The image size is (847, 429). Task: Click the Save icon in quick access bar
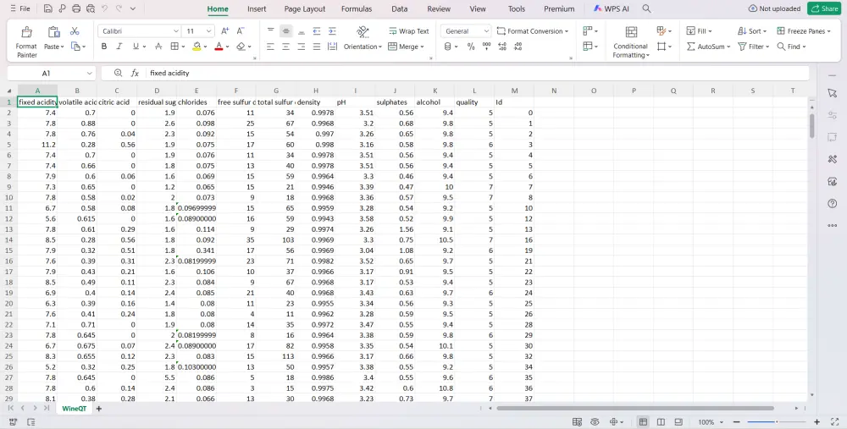pyautogui.click(x=48, y=8)
